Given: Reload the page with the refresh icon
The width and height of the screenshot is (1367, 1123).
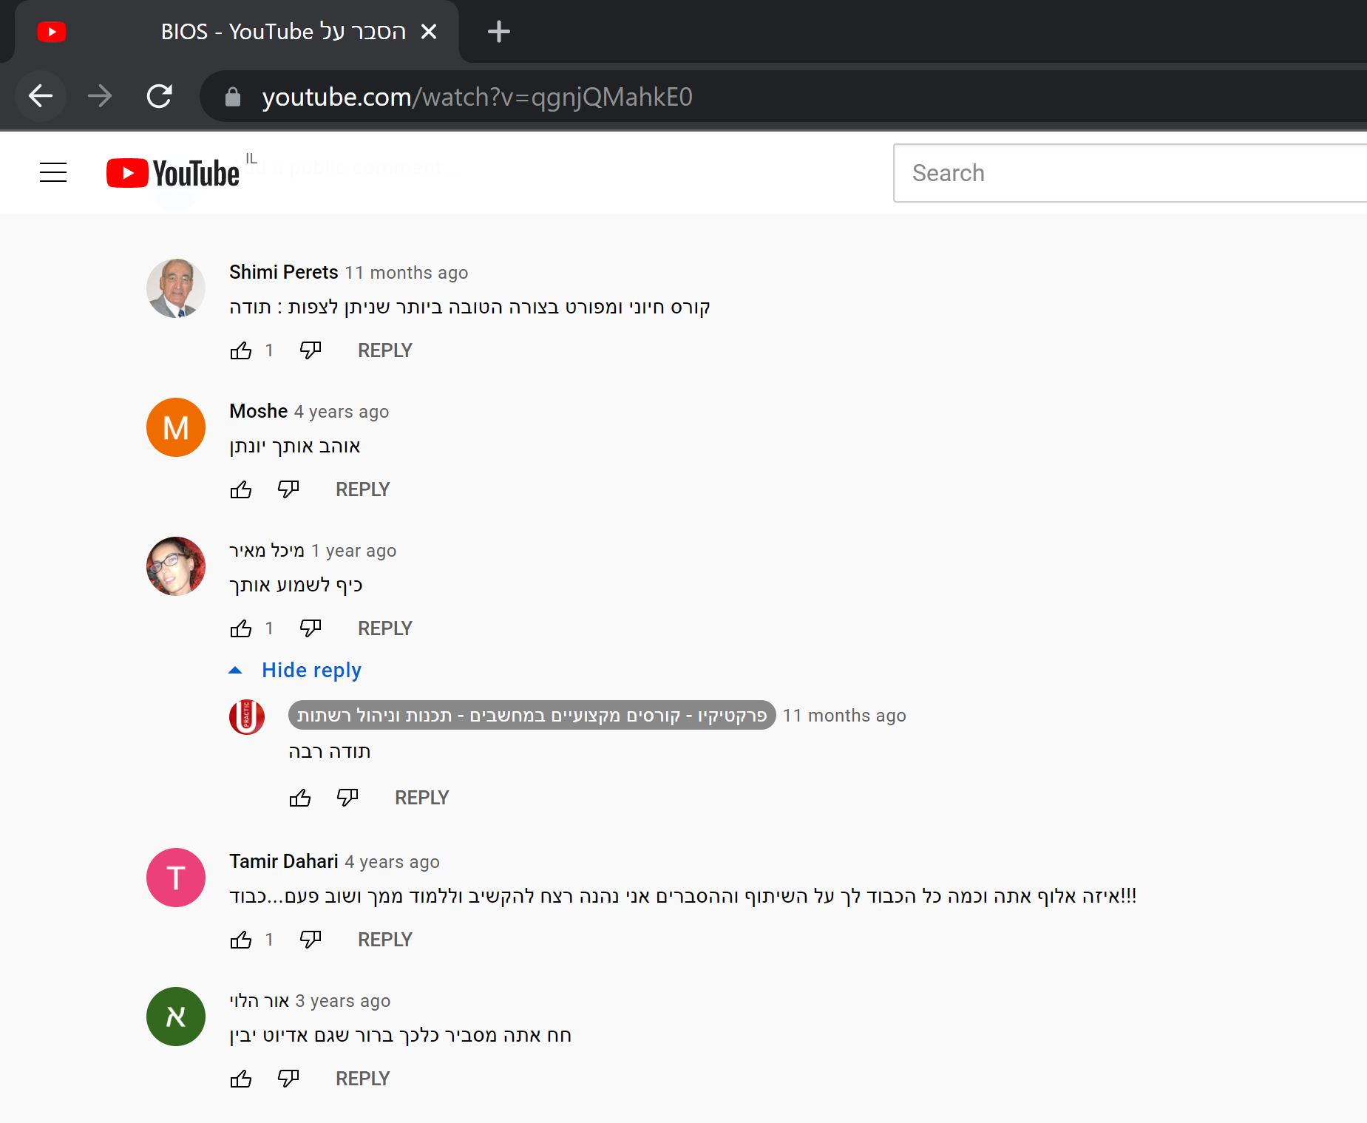Looking at the screenshot, I should pos(159,96).
